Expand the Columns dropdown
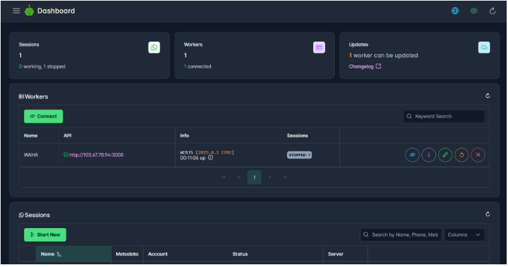 coord(464,235)
